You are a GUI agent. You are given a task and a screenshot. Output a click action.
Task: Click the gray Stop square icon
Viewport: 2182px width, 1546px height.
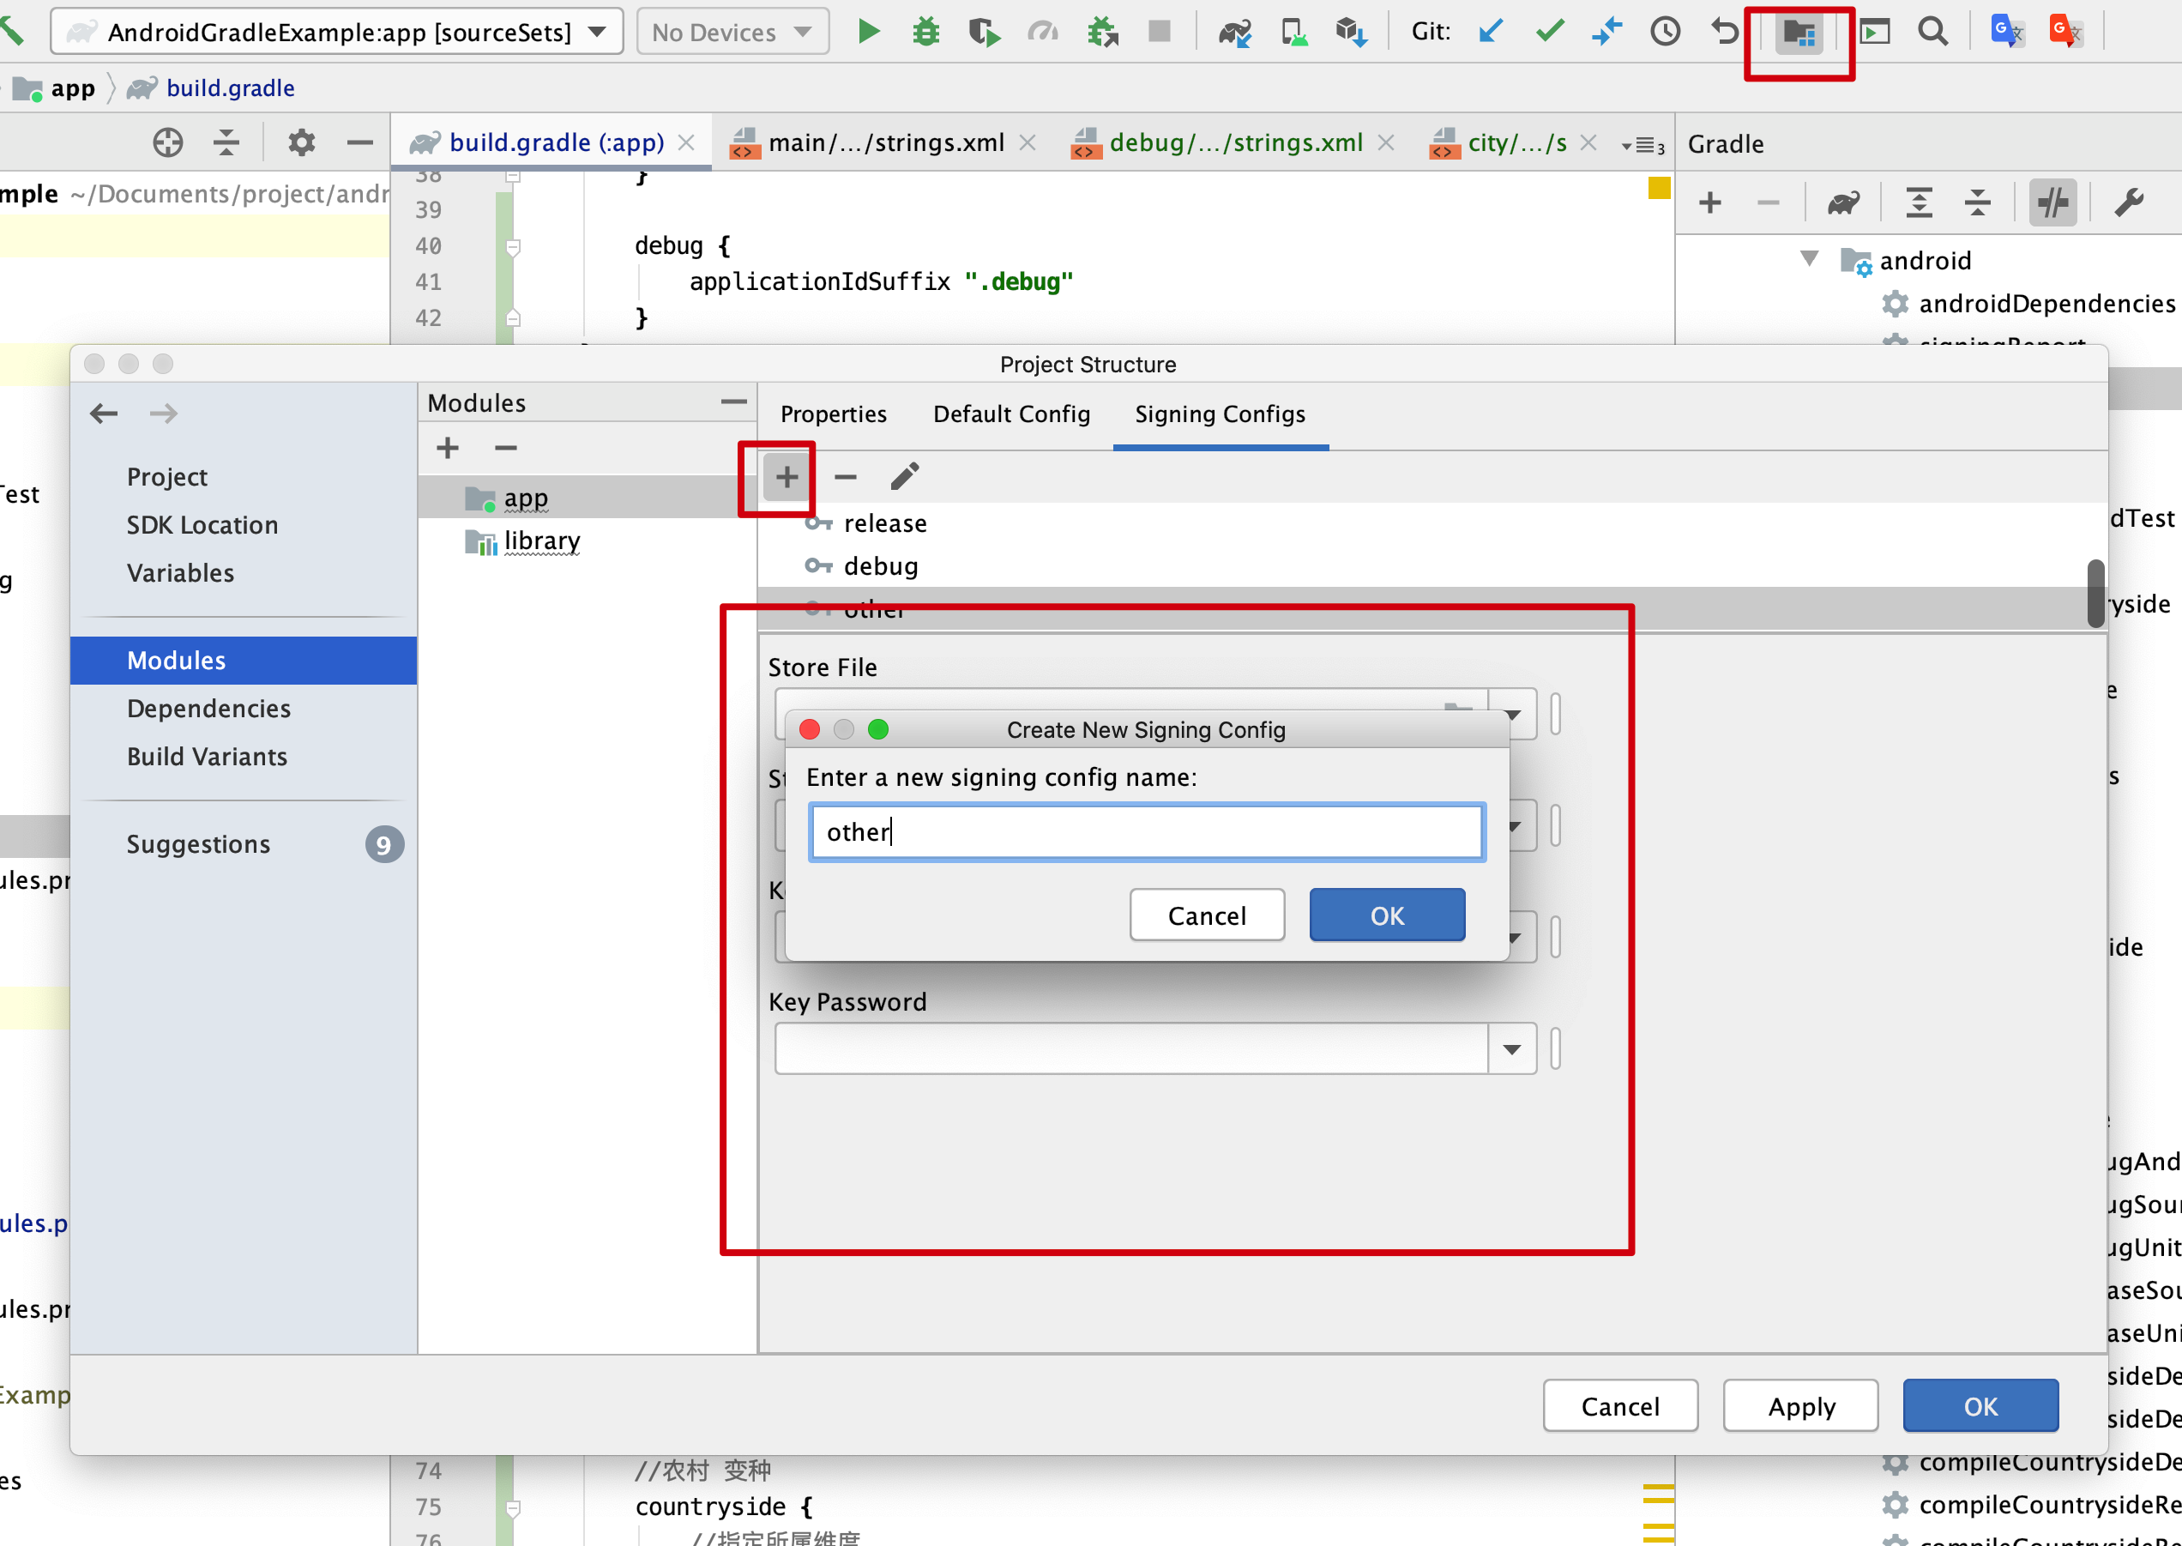click(x=1159, y=32)
